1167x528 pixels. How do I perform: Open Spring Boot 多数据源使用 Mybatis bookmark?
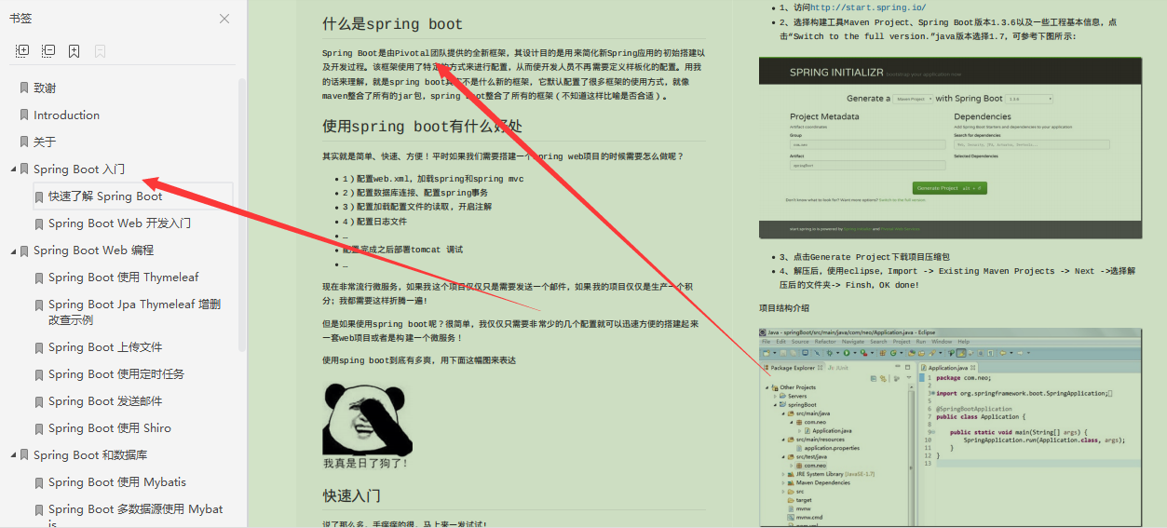click(x=136, y=516)
